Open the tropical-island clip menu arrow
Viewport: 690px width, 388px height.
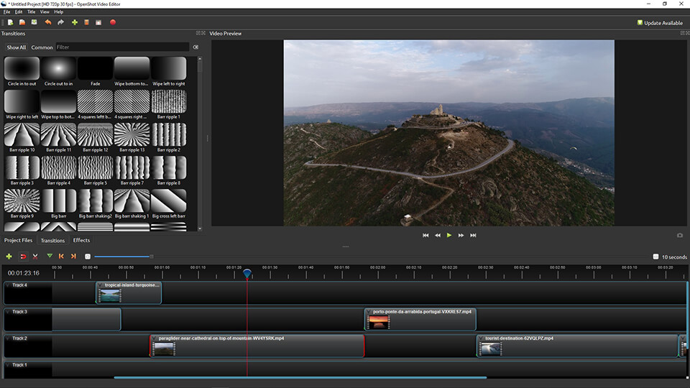(x=101, y=285)
